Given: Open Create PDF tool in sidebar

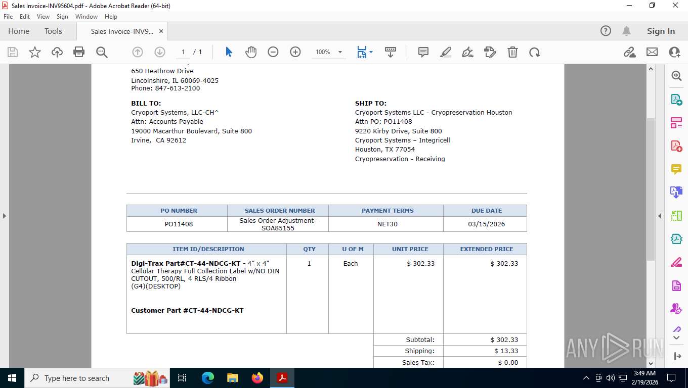Looking at the screenshot, I should tap(676, 145).
